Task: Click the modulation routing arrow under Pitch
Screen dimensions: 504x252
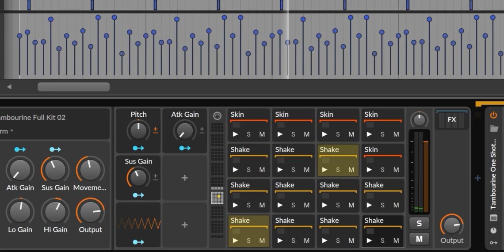Action: click(x=138, y=148)
